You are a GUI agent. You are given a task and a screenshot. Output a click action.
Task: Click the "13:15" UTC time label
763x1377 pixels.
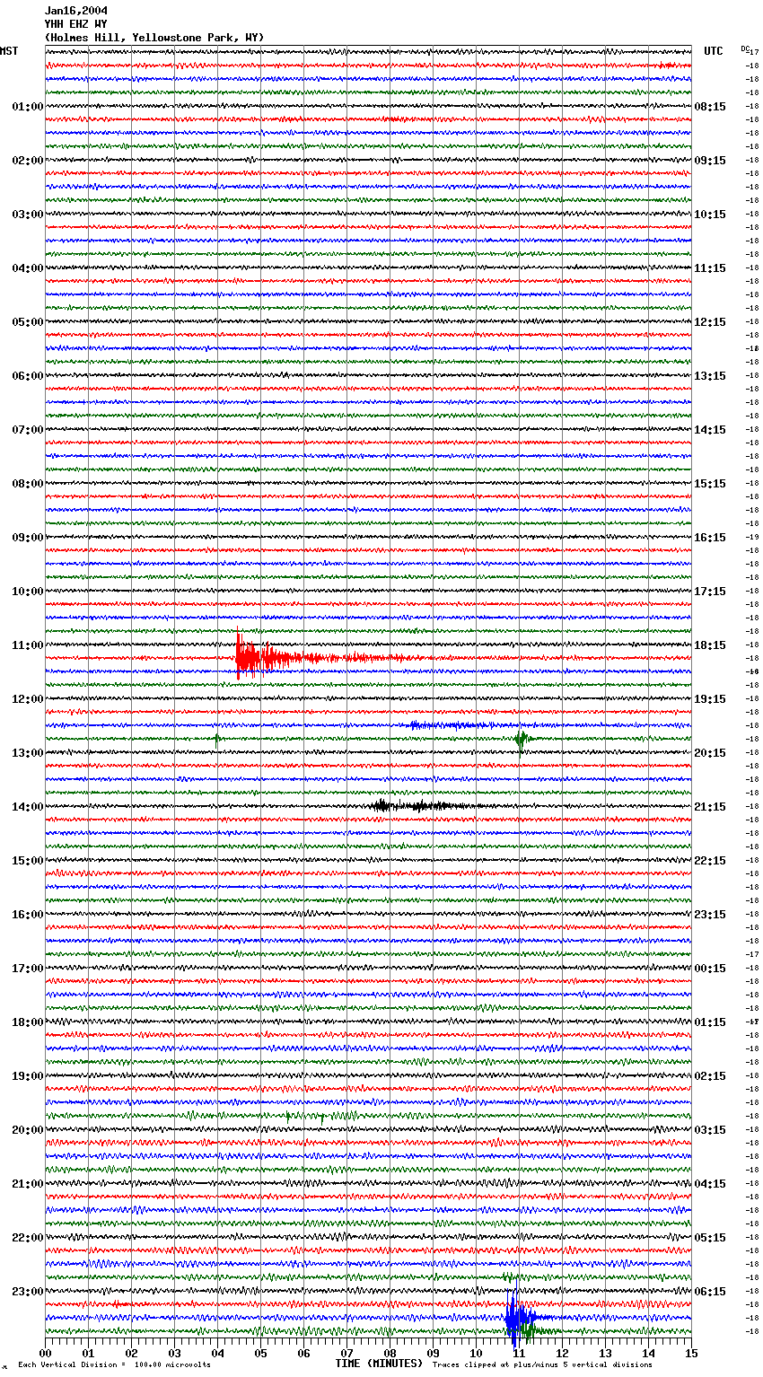(710, 376)
